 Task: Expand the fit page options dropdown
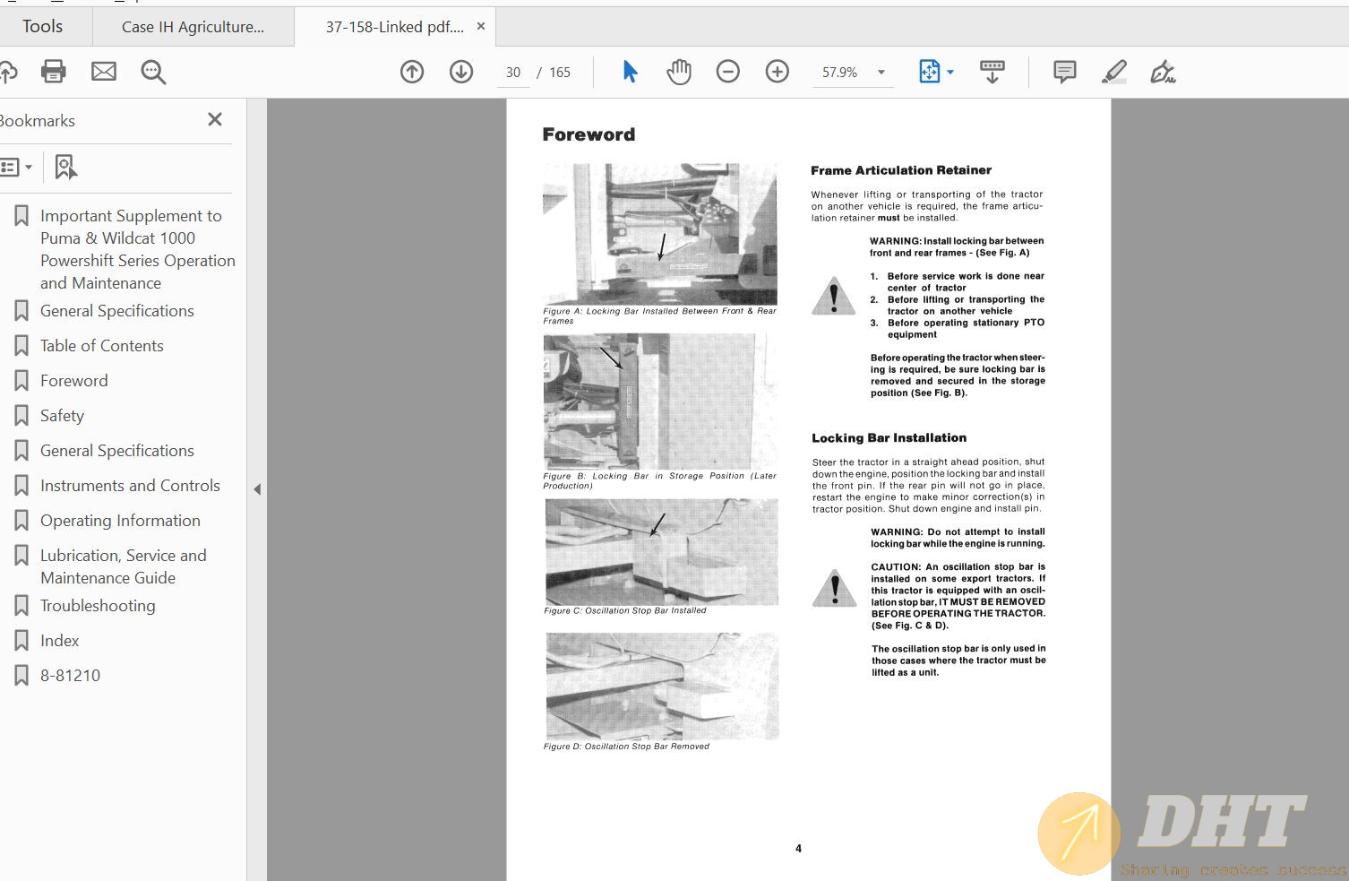pyautogui.click(x=950, y=72)
